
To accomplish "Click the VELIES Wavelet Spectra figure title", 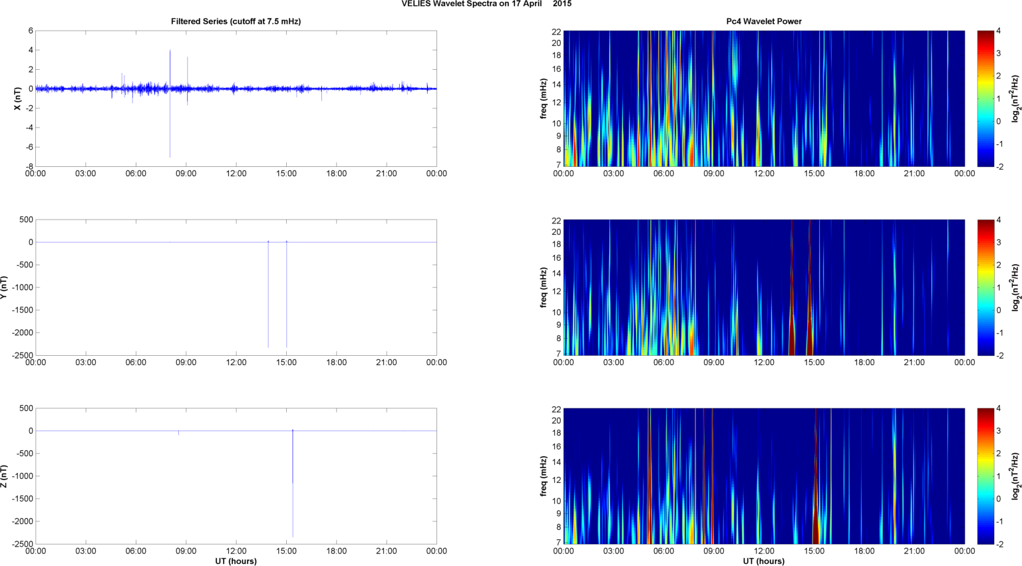I will [x=486, y=4].
